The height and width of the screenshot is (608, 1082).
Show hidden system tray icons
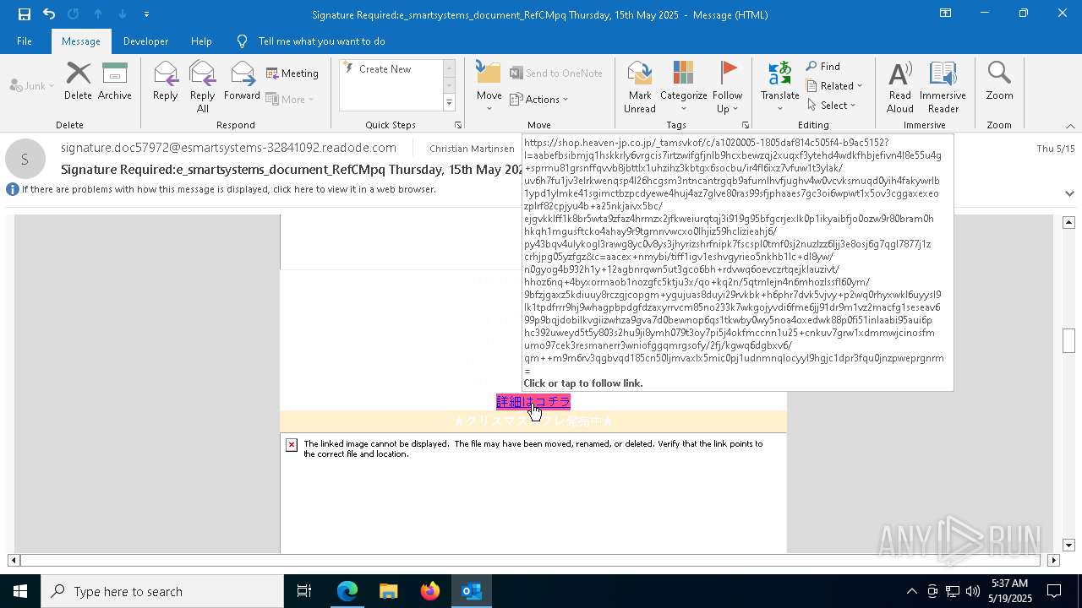pos(911,591)
